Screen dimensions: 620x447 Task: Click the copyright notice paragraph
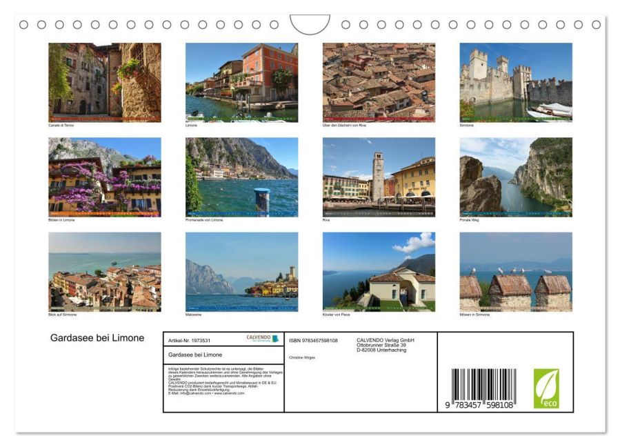click(226, 374)
